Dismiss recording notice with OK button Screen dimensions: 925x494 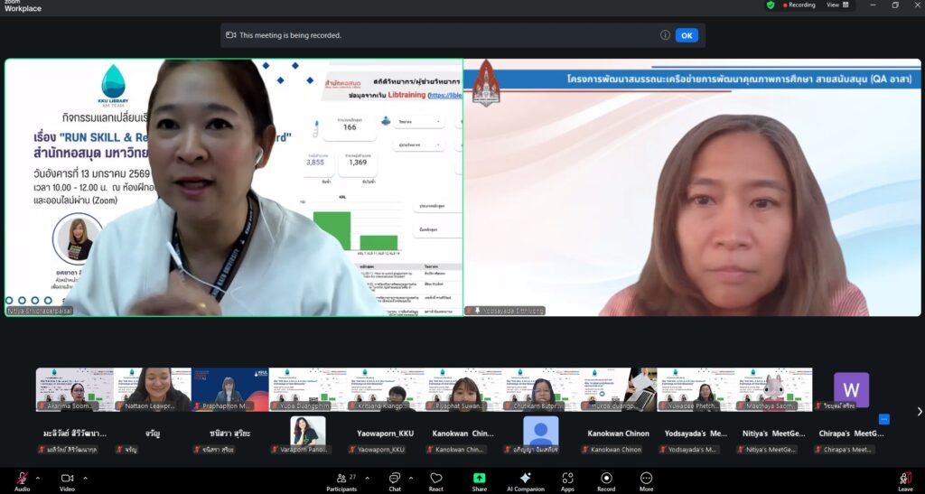coord(687,35)
